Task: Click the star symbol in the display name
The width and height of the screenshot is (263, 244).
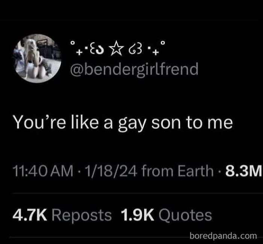Action: 116,49
